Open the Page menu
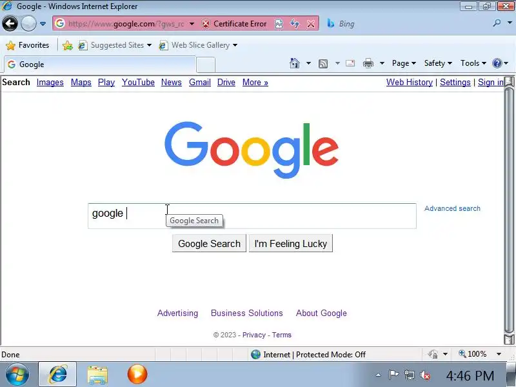This screenshot has width=516, height=387. coord(404,63)
